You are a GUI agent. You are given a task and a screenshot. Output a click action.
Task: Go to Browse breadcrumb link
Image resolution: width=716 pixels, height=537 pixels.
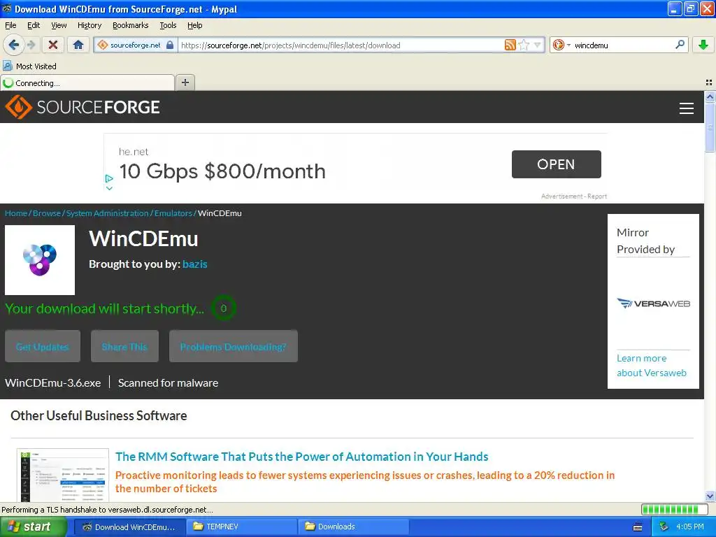point(47,213)
